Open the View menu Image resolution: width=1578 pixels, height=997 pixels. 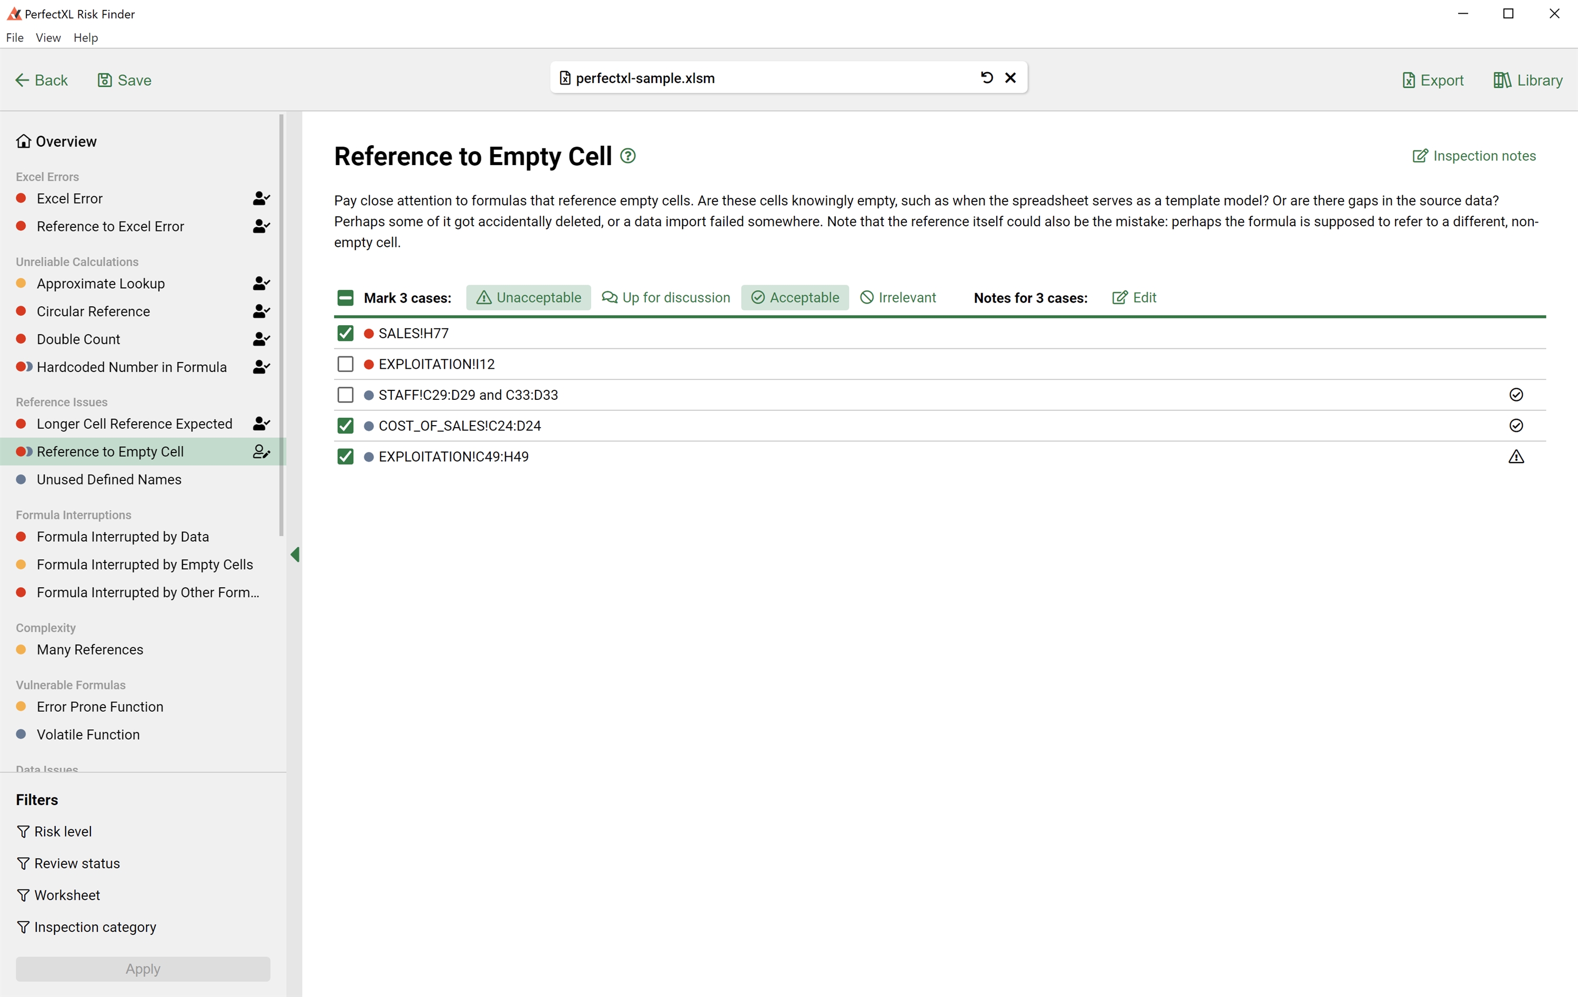(x=48, y=38)
